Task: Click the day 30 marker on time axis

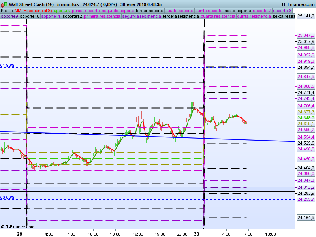Action: point(196,234)
